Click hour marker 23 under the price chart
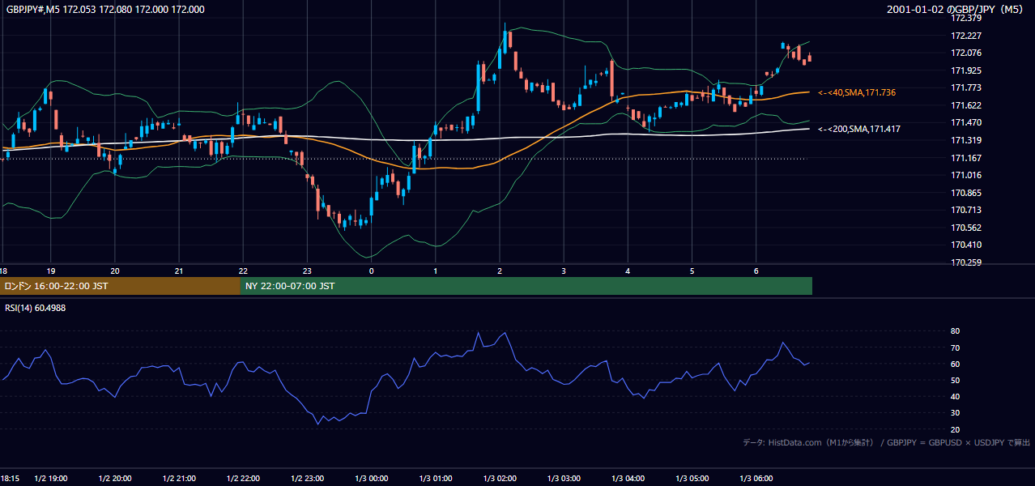The height and width of the screenshot is (486, 1035). pos(307,271)
